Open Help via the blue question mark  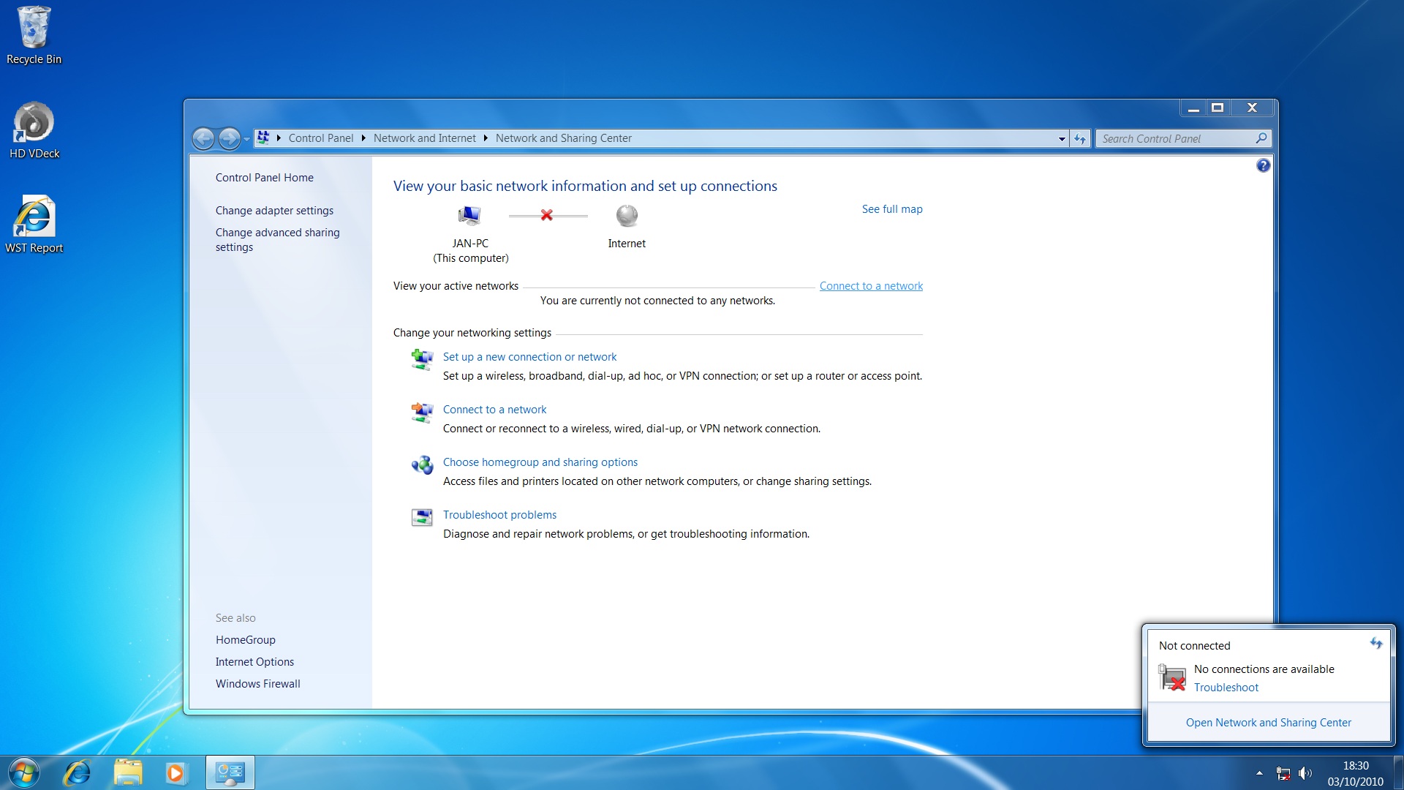pyautogui.click(x=1264, y=166)
